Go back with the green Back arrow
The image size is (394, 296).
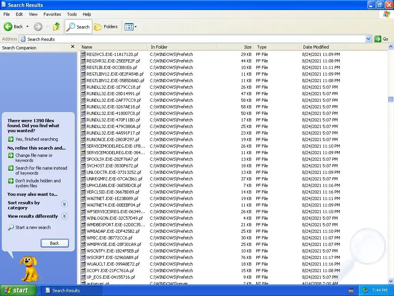13,27
